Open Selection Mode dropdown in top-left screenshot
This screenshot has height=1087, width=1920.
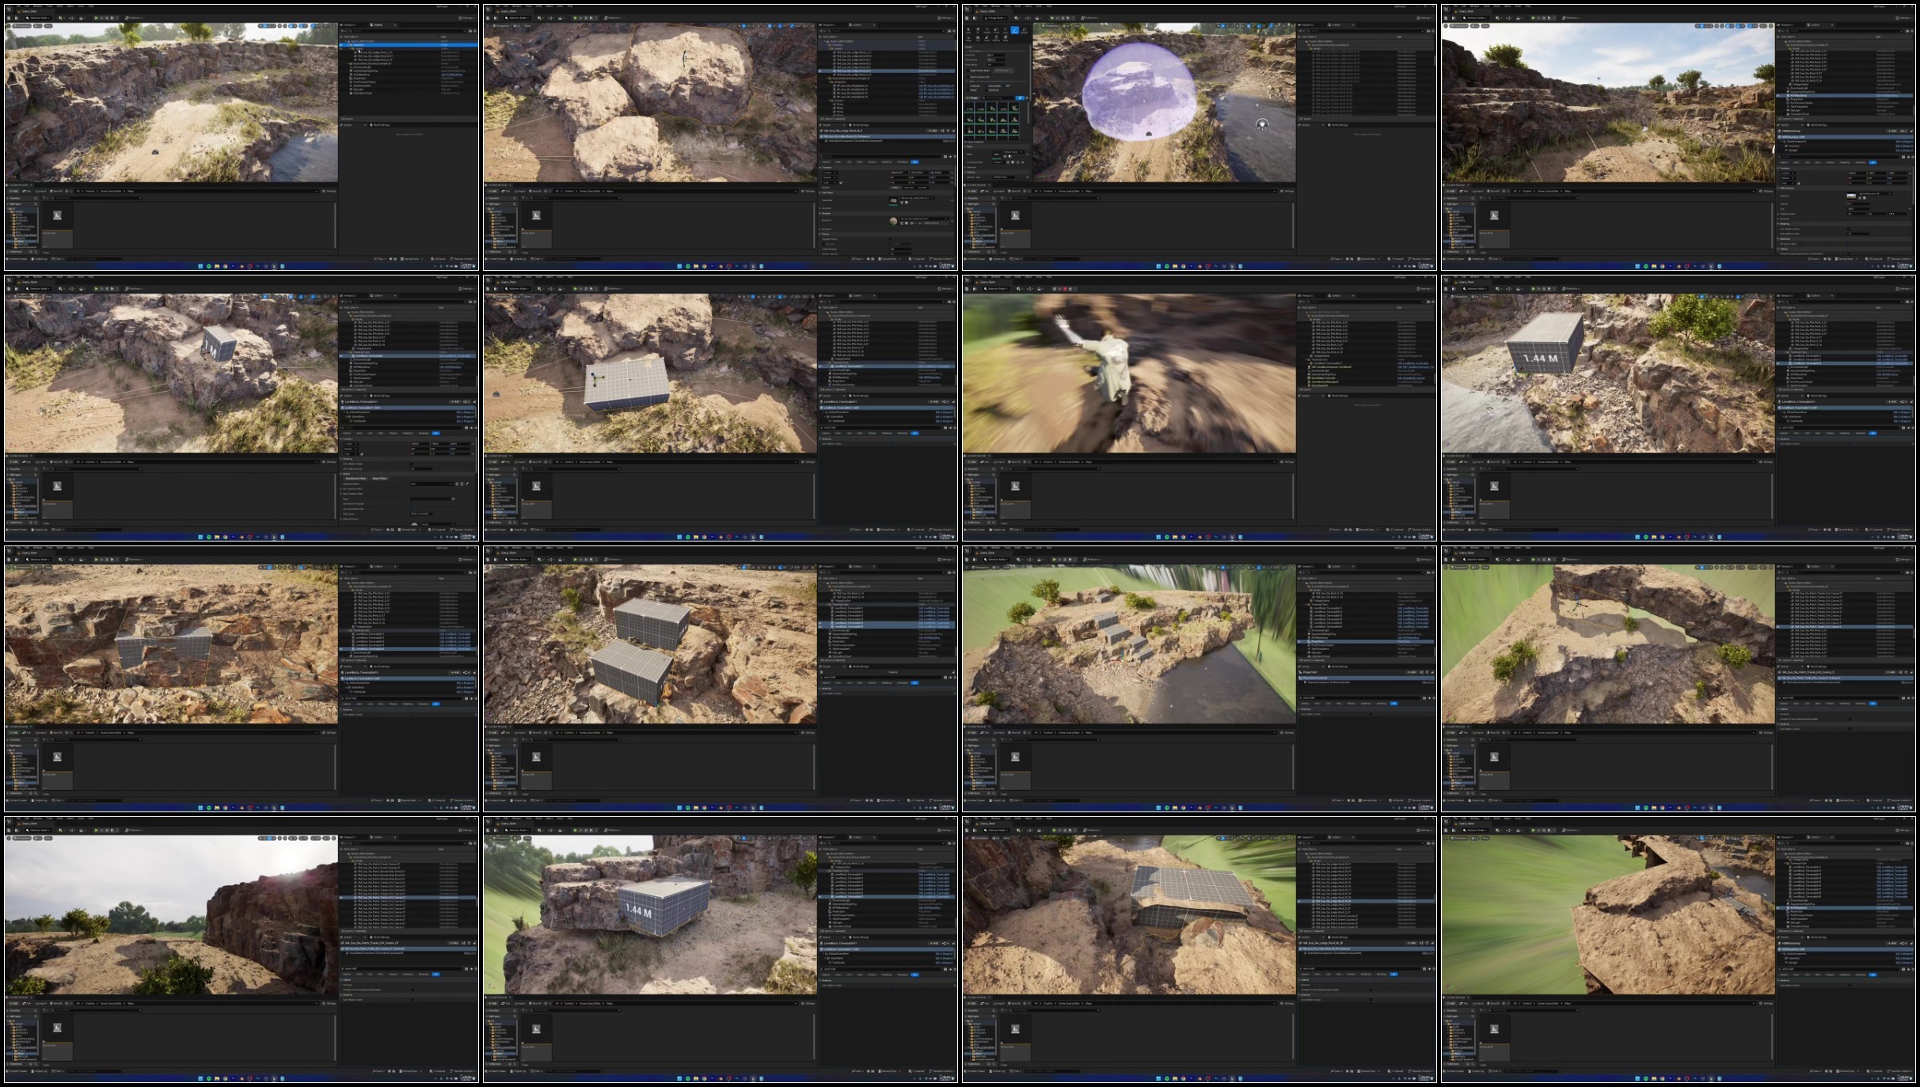(x=39, y=17)
